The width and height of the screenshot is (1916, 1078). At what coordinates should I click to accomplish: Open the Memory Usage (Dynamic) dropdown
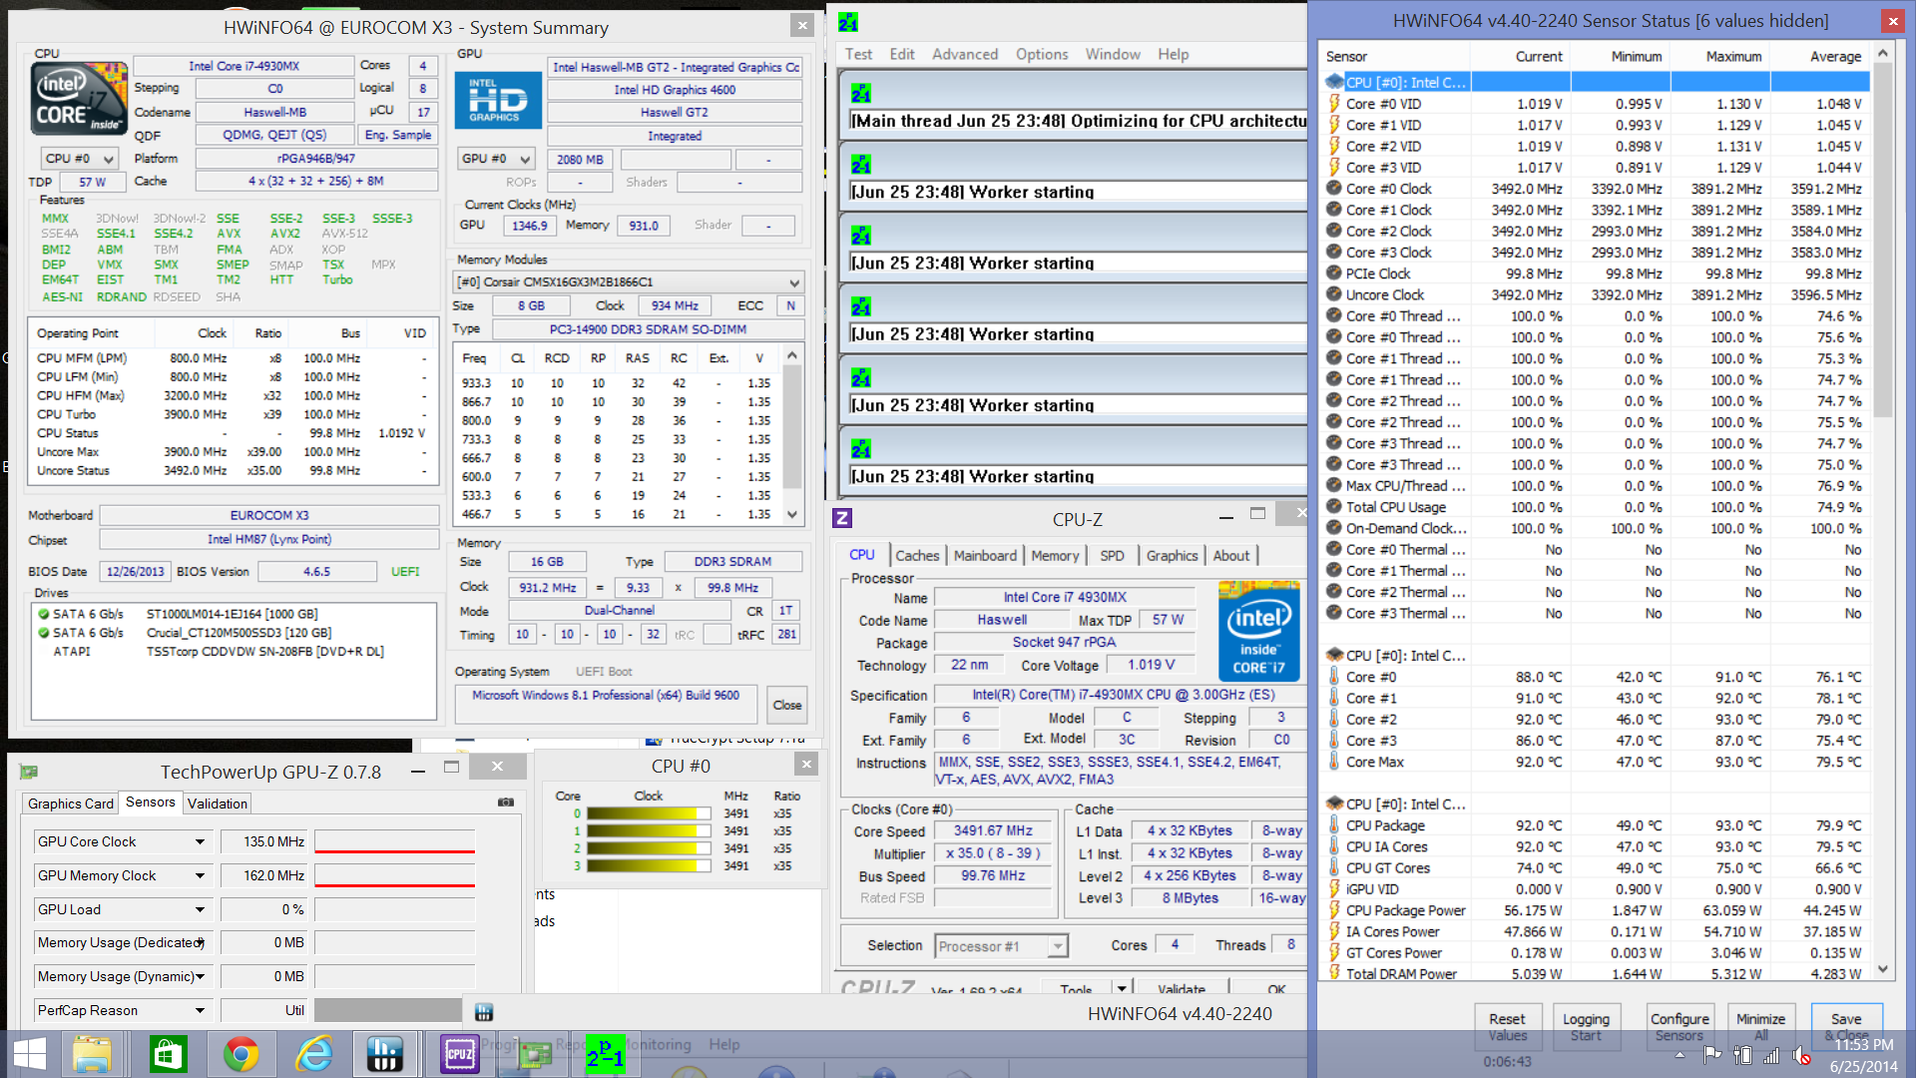click(x=200, y=976)
